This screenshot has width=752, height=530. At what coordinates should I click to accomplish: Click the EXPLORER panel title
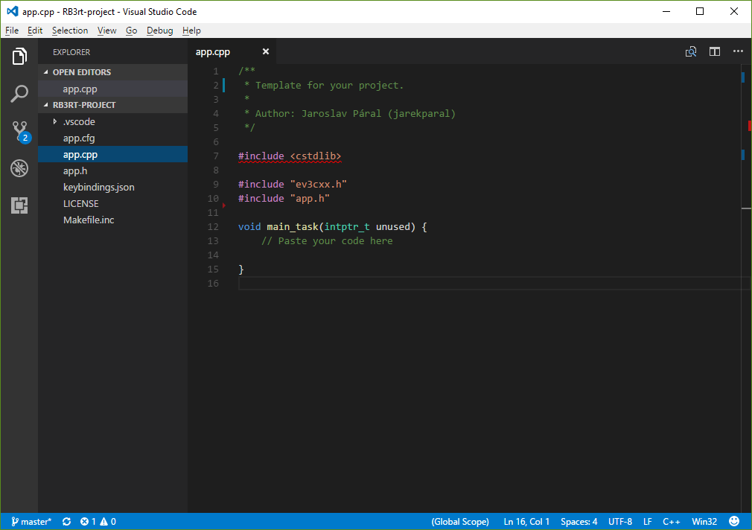71,52
